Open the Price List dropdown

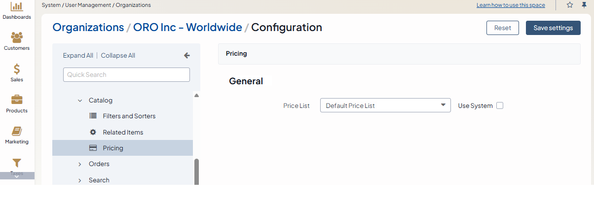(x=385, y=105)
